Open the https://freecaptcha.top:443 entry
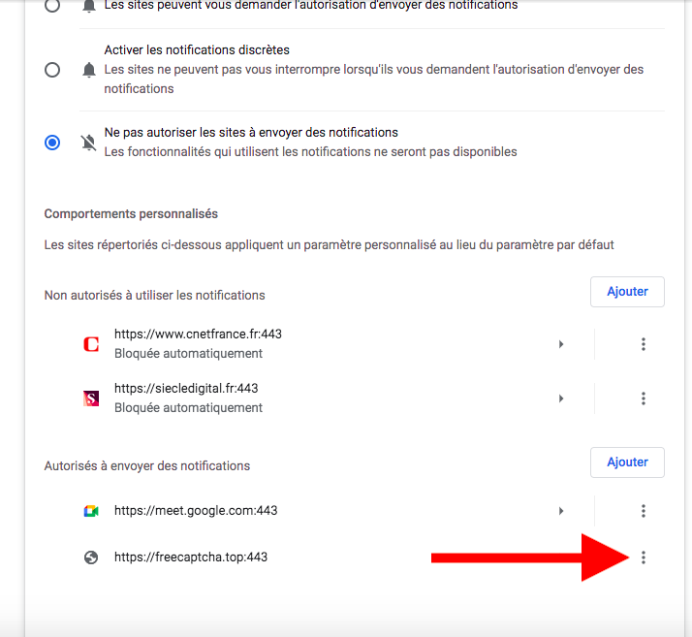This screenshot has width=692, height=637. [x=191, y=557]
